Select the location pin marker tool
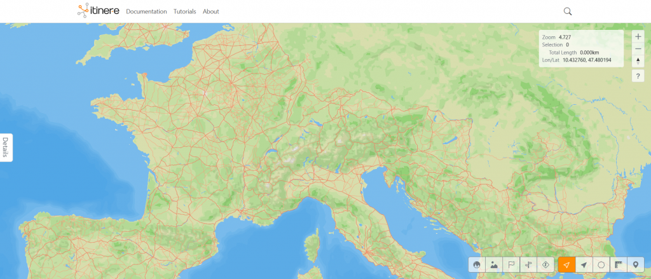Screen dimensions: 651x279 point(635,264)
